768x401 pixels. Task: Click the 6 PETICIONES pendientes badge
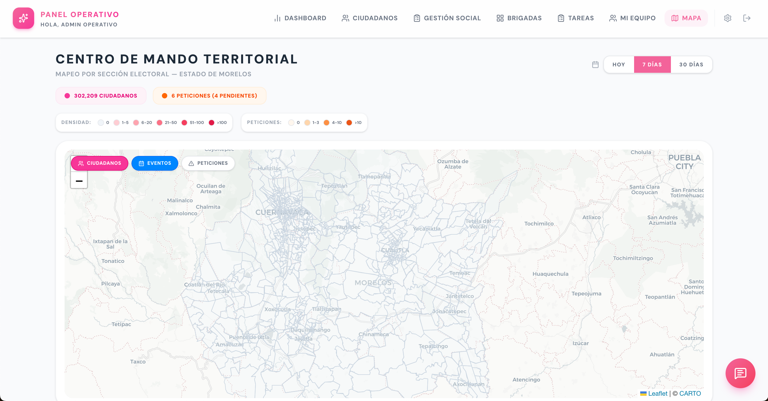tap(209, 96)
